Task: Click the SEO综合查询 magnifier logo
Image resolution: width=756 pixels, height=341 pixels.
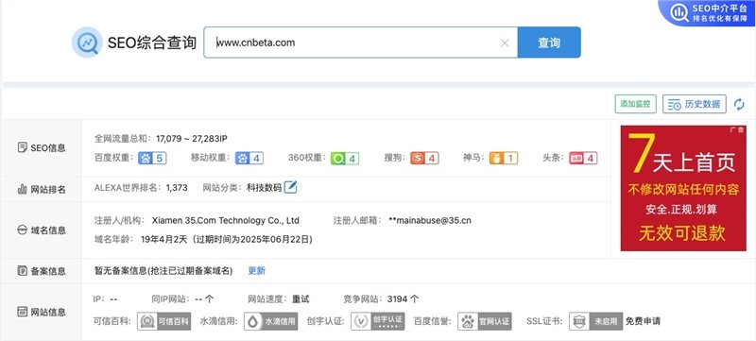Action: (x=87, y=43)
